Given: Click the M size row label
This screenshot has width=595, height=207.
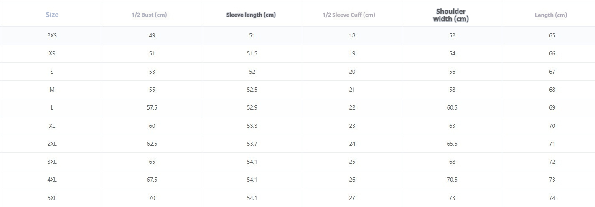Looking at the screenshot, I should (52, 90).
